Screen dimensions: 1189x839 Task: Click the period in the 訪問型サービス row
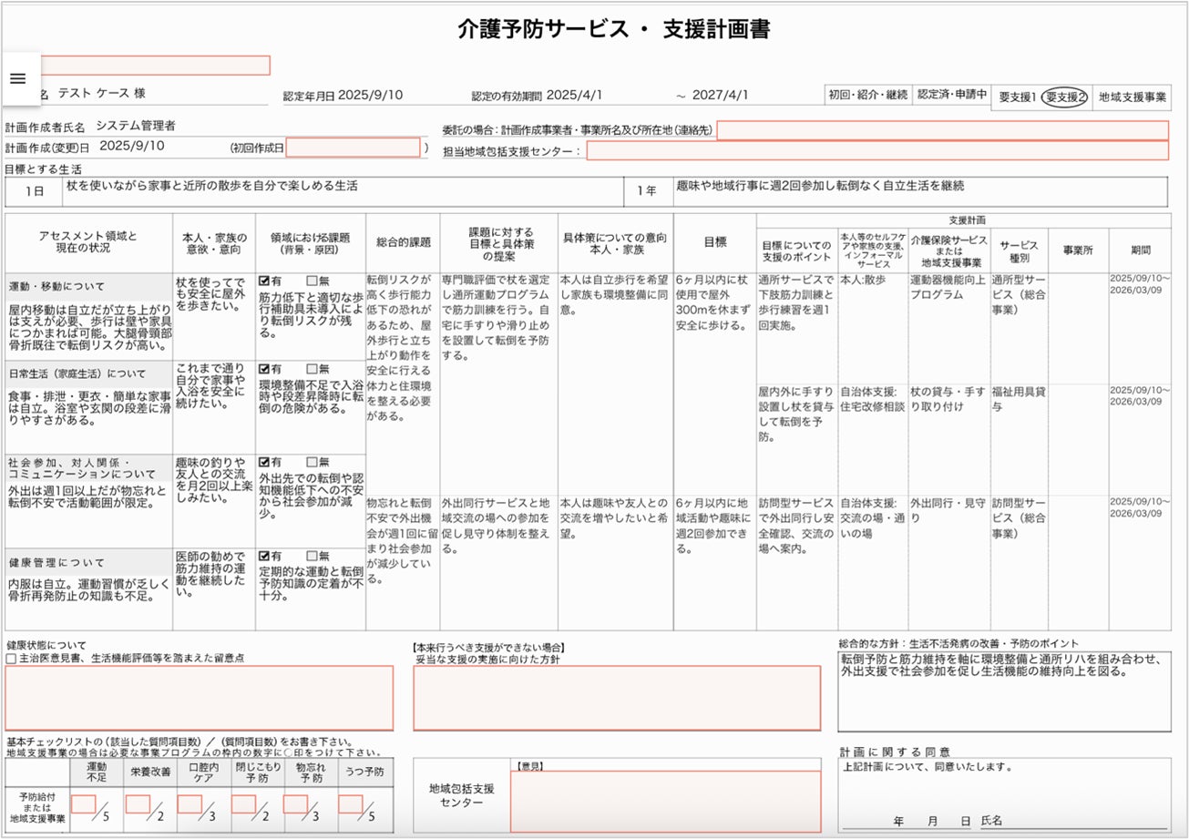coord(1139,507)
